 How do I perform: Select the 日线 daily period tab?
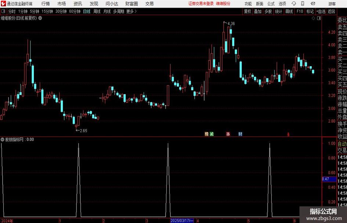point(87,11)
